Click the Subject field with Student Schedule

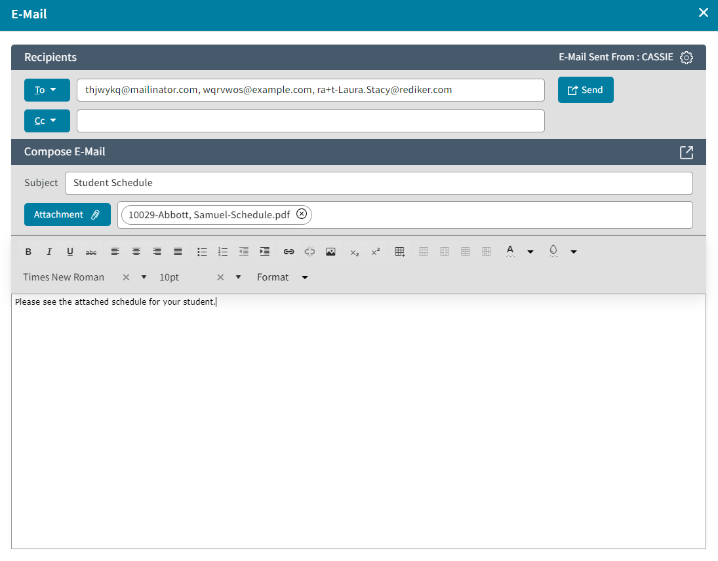(x=379, y=183)
